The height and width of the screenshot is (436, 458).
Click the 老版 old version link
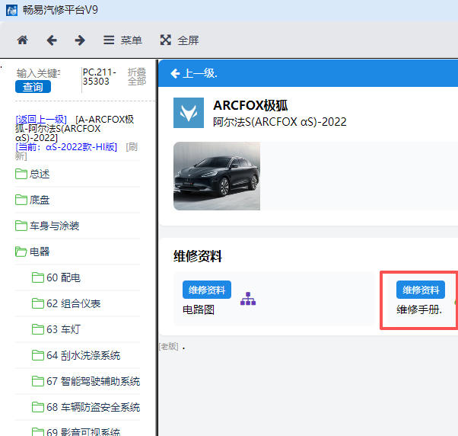[169, 347]
